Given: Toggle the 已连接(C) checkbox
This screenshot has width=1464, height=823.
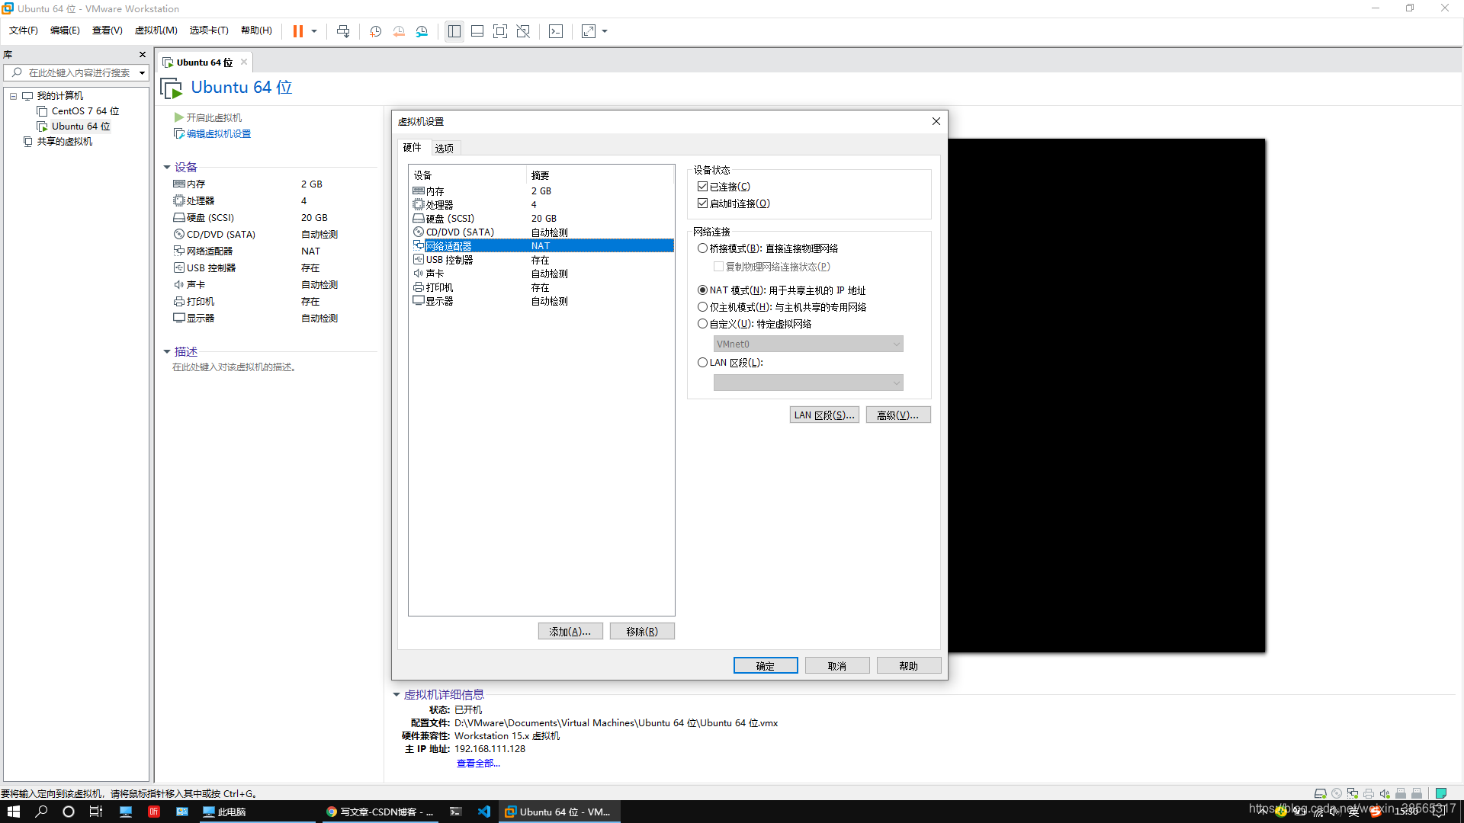Looking at the screenshot, I should pos(702,187).
